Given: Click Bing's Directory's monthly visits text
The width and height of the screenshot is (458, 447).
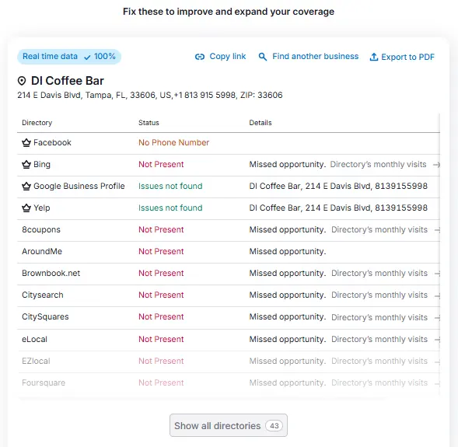Looking at the screenshot, I should [378, 164].
